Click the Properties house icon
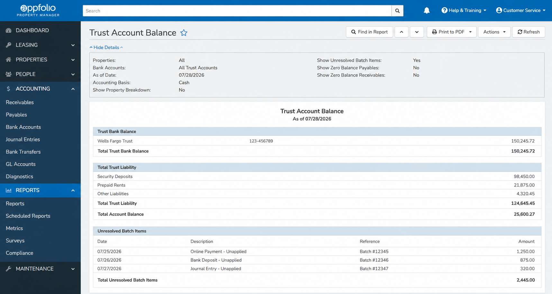552x294 pixels. pos(9,60)
